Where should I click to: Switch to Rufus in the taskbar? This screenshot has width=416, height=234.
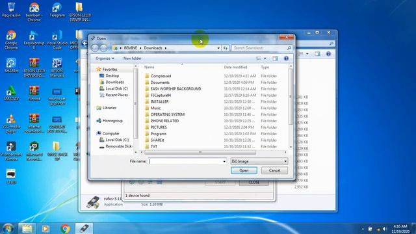[x=84, y=228]
